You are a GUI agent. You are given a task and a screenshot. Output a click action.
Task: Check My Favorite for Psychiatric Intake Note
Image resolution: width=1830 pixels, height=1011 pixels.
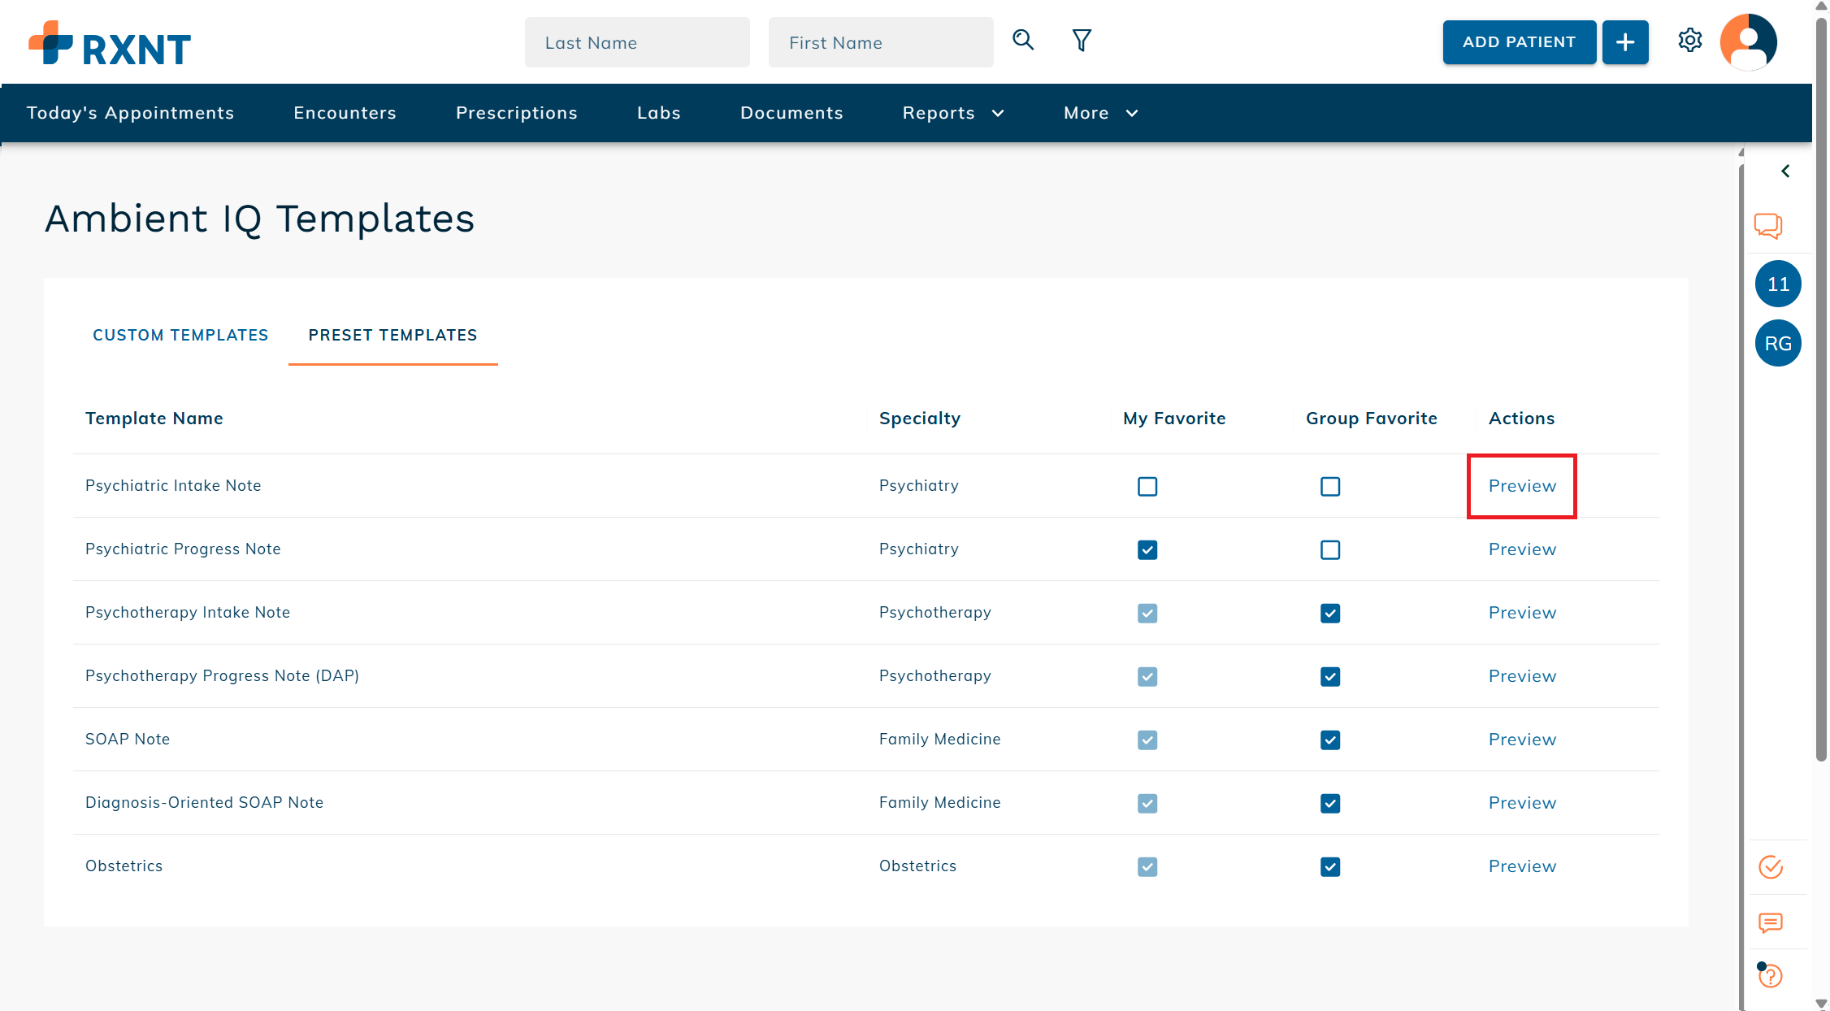tap(1147, 486)
